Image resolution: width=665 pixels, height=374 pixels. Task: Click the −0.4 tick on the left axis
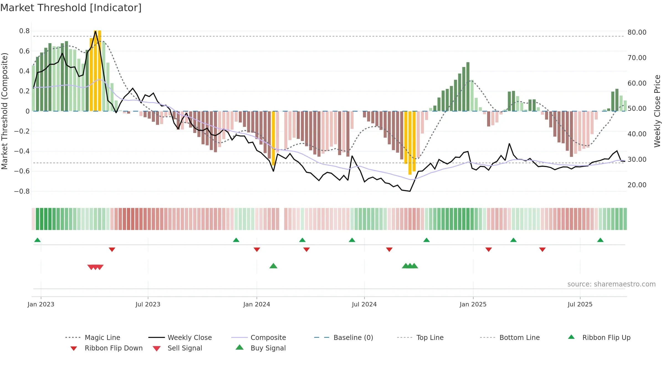pos(22,151)
